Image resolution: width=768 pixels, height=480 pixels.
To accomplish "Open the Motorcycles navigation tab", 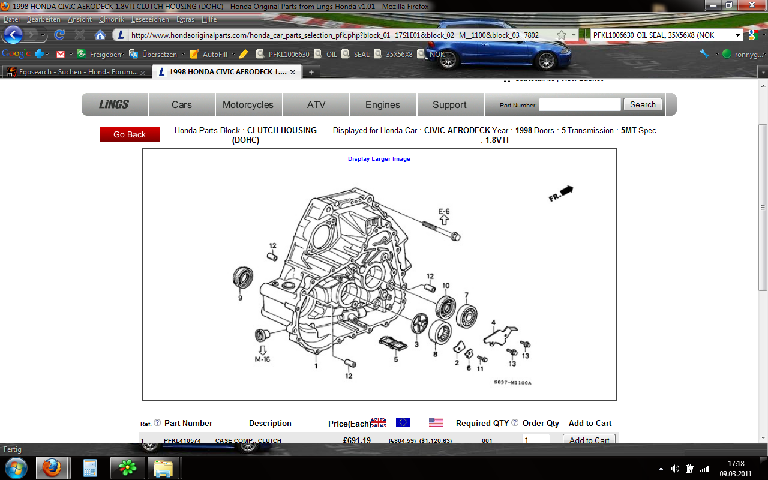I will 248,104.
